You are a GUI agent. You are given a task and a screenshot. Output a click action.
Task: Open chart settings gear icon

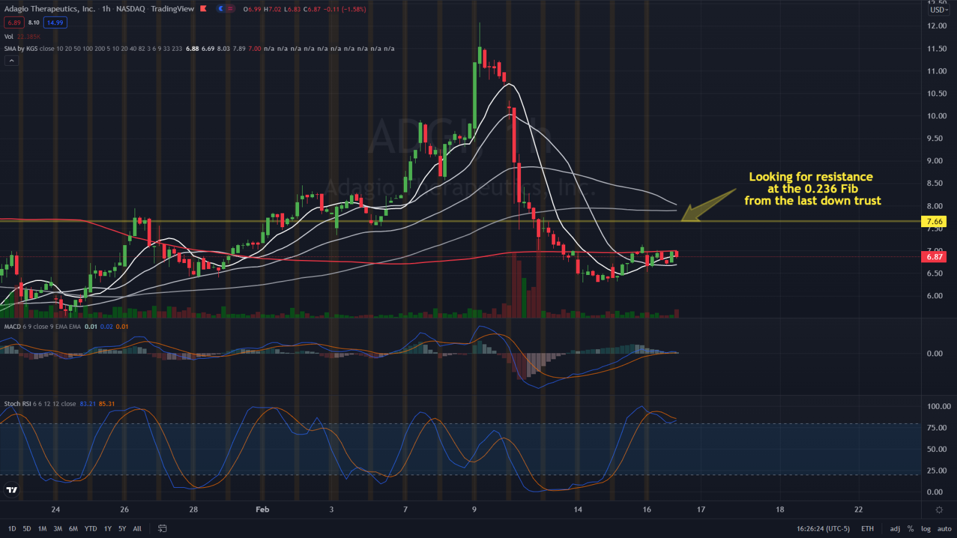[939, 510]
